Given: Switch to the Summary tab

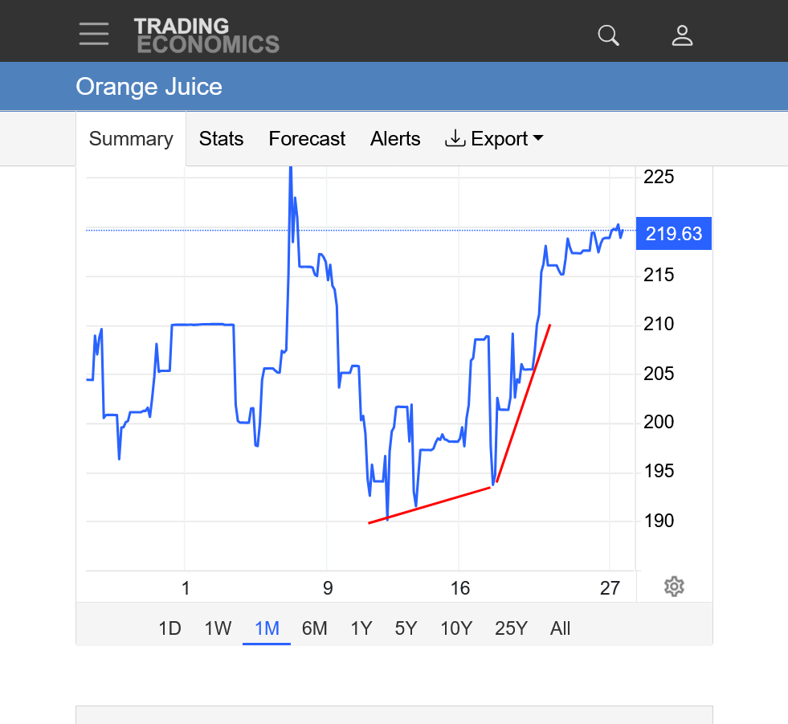Looking at the screenshot, I should point(131,139).
